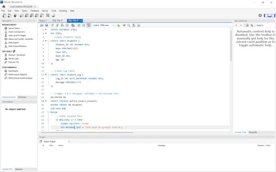Image resolution: width=276 pixels, height=172 pixels.
Task: Toggle display of invisible characters
Action: point(134,25)
